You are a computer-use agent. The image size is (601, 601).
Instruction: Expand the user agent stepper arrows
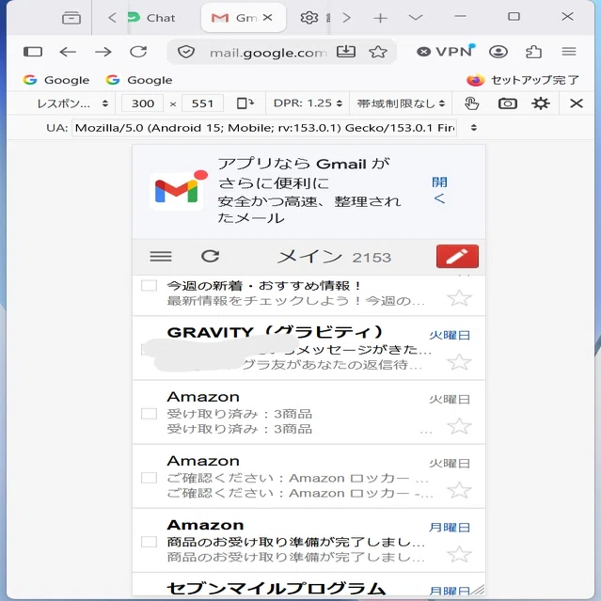pos(474,128)
